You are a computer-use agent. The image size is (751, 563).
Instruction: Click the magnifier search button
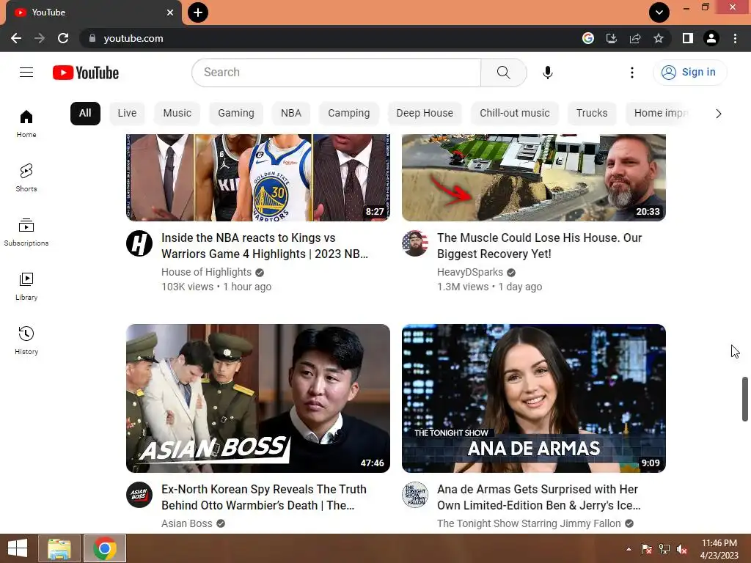(x=503, y=73)
